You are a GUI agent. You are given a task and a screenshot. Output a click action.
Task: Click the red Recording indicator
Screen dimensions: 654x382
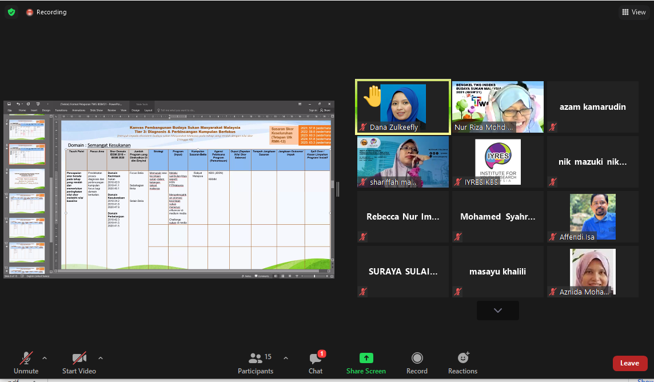point(46,12)
